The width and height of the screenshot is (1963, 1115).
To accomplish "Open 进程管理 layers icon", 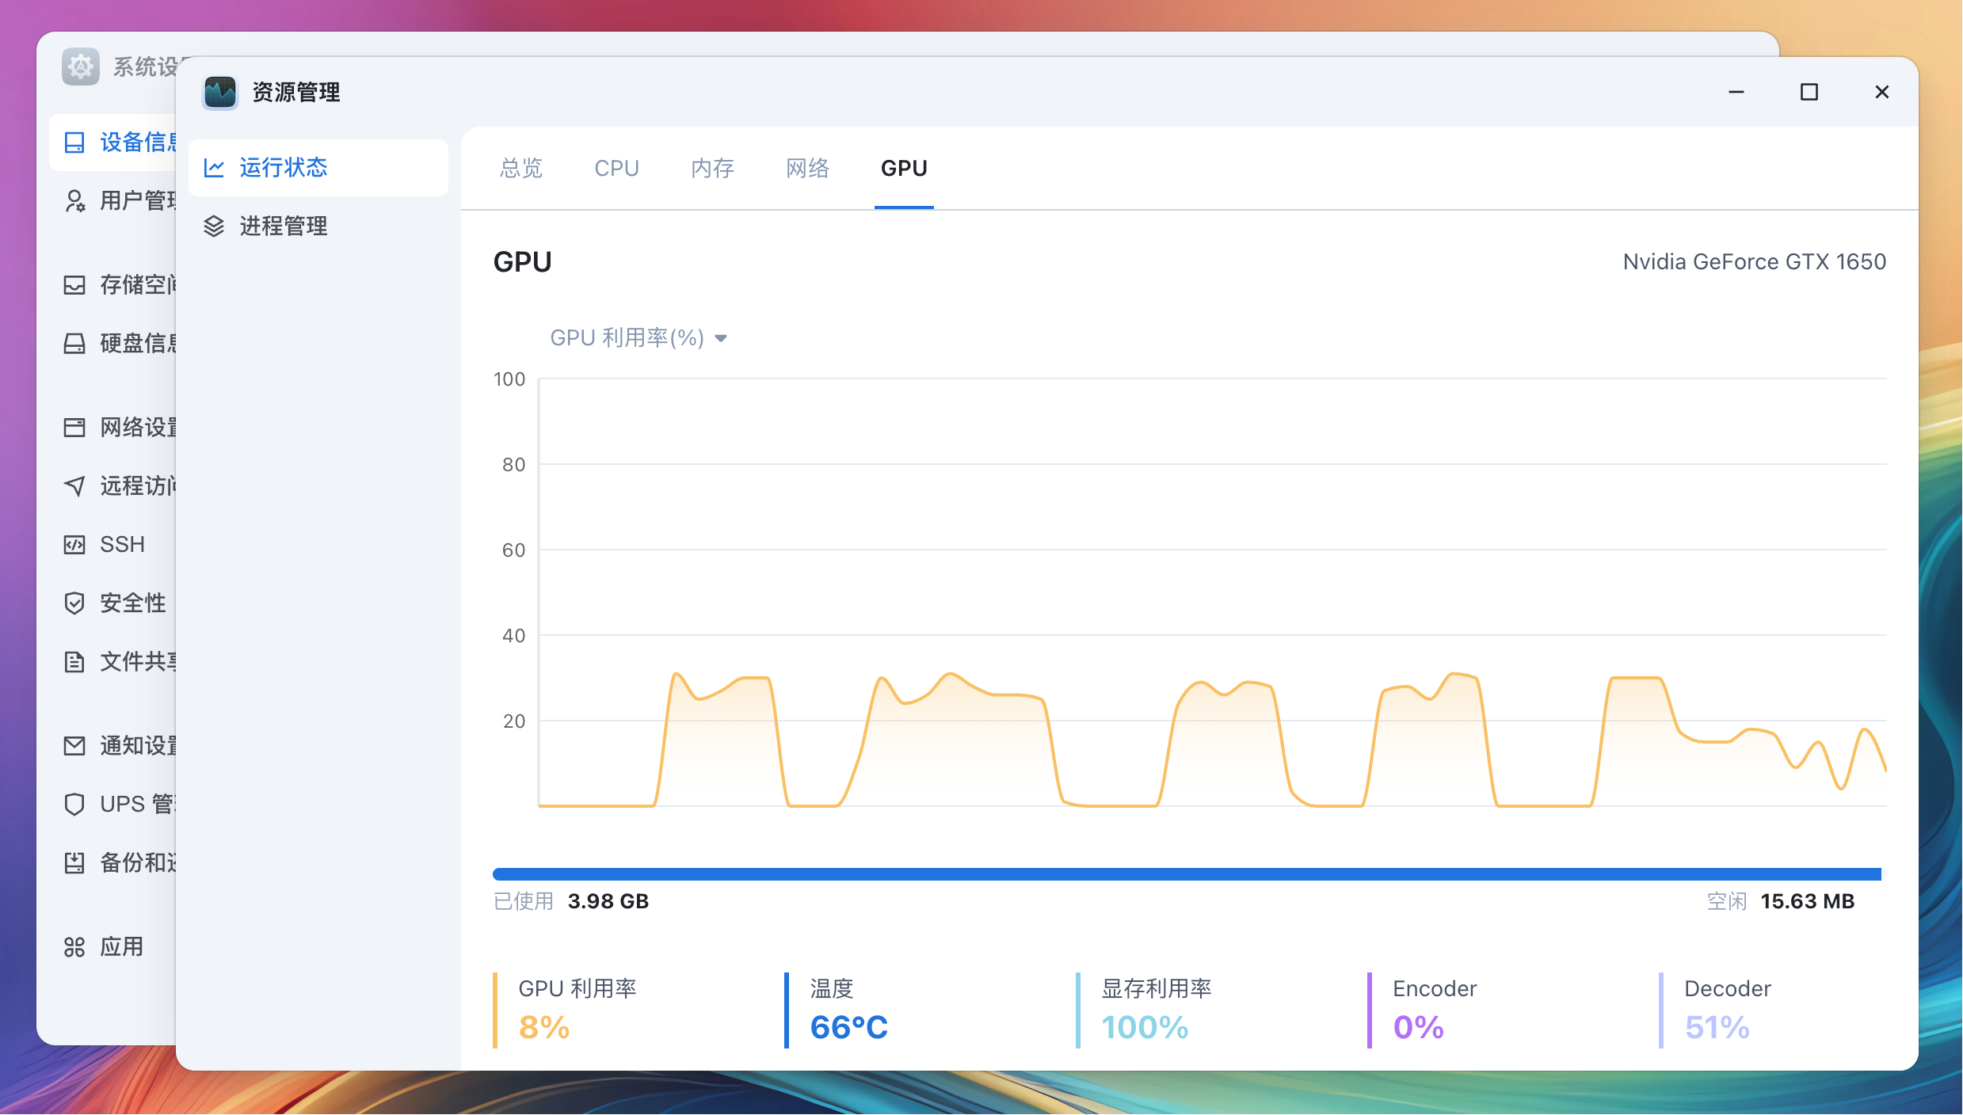I will (214, 226).
